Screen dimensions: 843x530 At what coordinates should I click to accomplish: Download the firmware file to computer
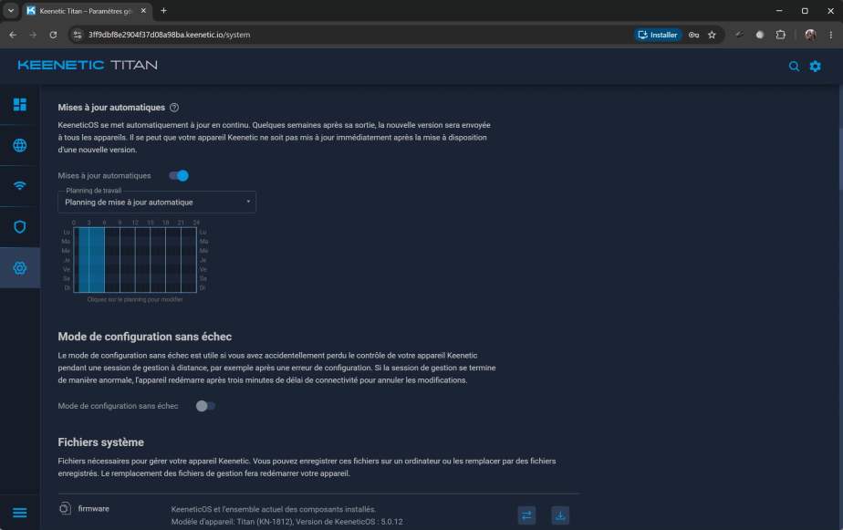point(560,515)
